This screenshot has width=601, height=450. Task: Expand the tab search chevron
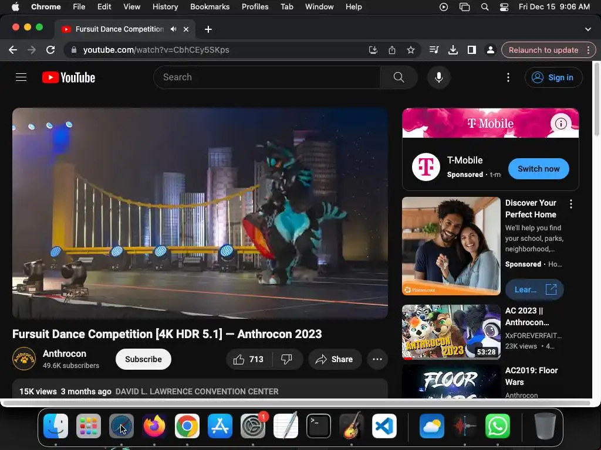coord(588,29)
